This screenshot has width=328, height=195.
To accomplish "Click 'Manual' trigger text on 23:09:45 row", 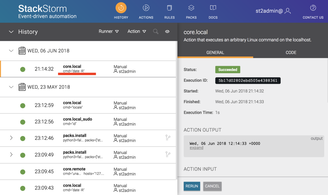I will 120,169.
